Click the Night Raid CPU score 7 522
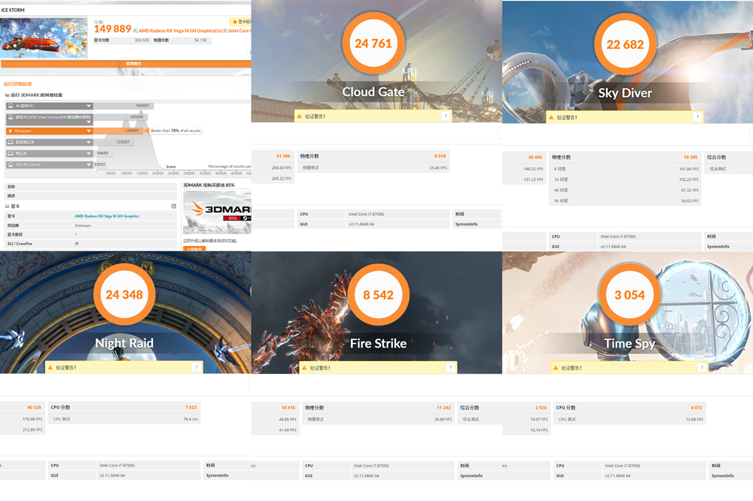The width and height of the screenshot is (753, 501). pos(191,408)
